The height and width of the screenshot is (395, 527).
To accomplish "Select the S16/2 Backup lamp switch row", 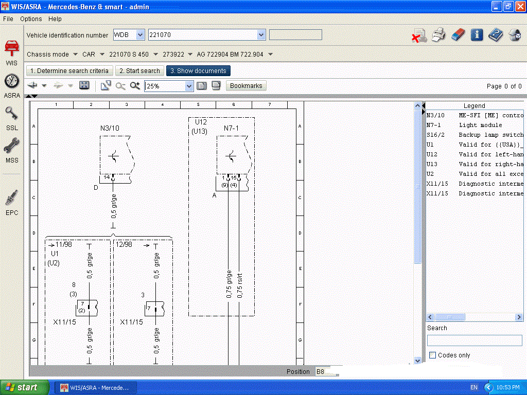I will (x=475, y=135).
